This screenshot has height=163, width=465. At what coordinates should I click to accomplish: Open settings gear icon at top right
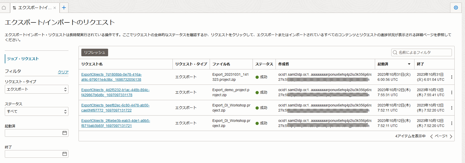click(x=456, y=8)
